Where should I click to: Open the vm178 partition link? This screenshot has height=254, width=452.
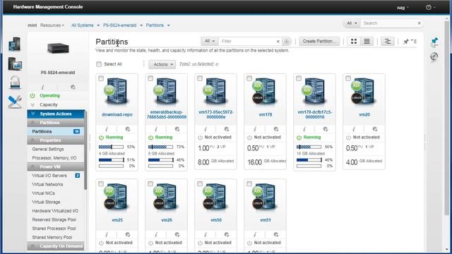(266, 114)
